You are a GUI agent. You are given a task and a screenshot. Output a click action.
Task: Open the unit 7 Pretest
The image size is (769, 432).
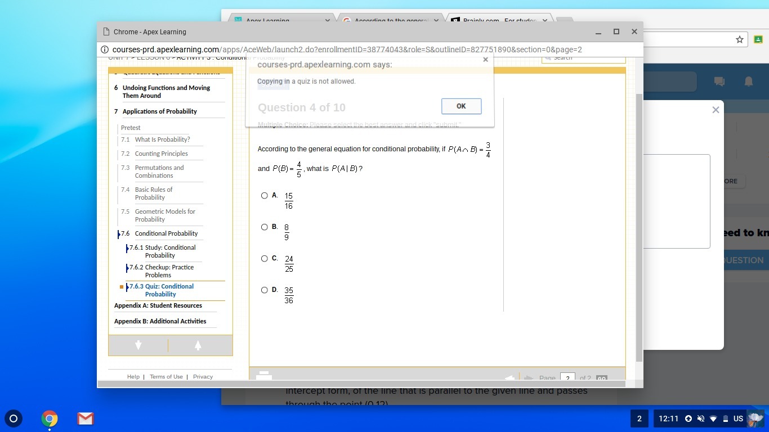[x=131, y=128]
